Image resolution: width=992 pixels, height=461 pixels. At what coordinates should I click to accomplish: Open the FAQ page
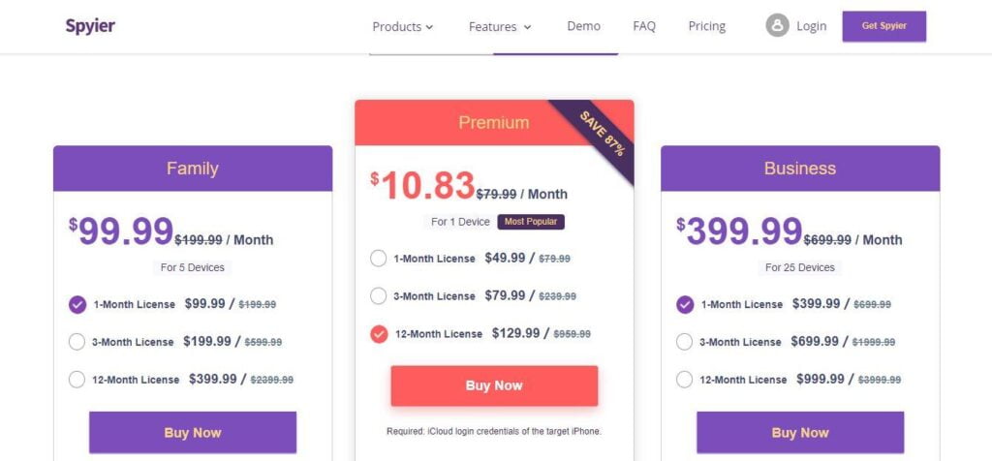[644, 26]
